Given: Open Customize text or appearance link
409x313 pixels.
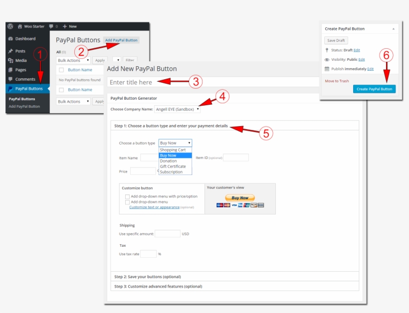Looking at the screenshot, I should 155,207.
